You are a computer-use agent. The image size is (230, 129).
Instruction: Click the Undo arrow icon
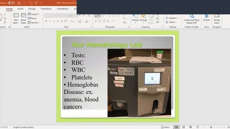(x=24, y=3)
